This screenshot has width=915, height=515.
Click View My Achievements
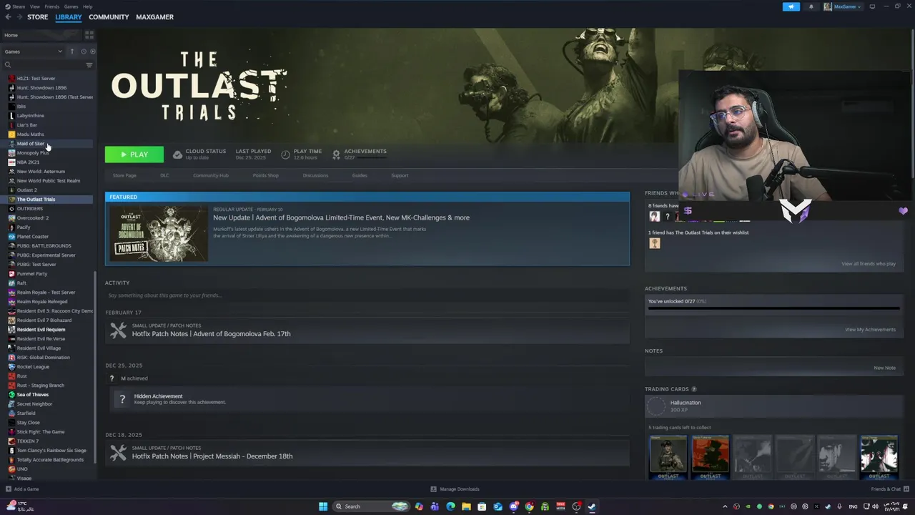click(x=870, y=330)
